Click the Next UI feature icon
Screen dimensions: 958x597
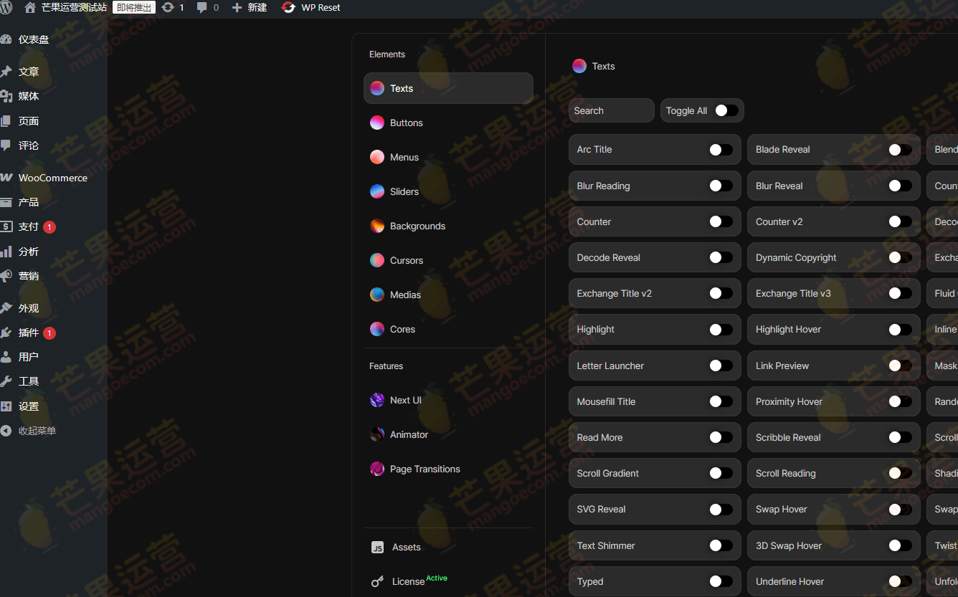click(x=377, y=400)
